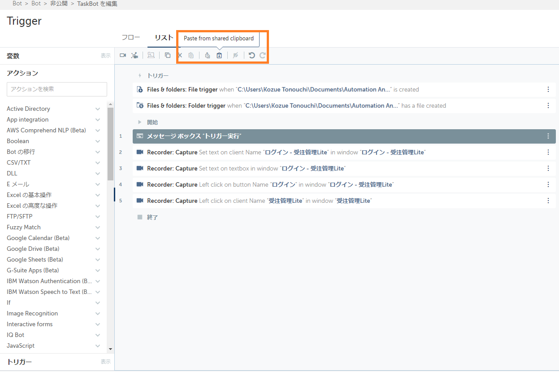Open options menu for メッセージ ボックス row
559x372 pixels.
[x=548, y=136]
